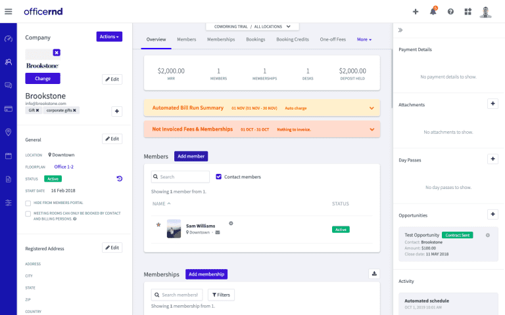Image resolution: width=505 pixels, height=315 pixels.
Task: Toggle the Contact members checkbox
Action: (219, 177)
